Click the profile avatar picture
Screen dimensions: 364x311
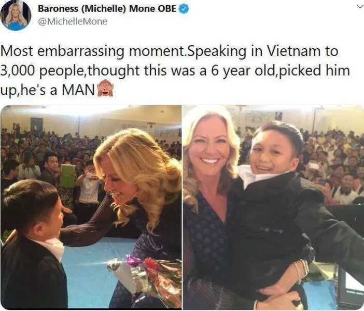[x=16, y=16]
